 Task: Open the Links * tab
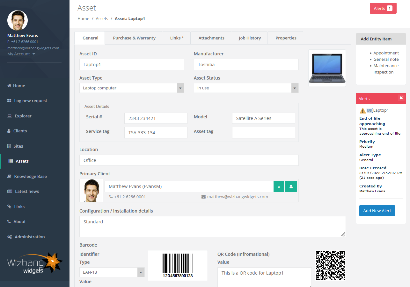177,38
